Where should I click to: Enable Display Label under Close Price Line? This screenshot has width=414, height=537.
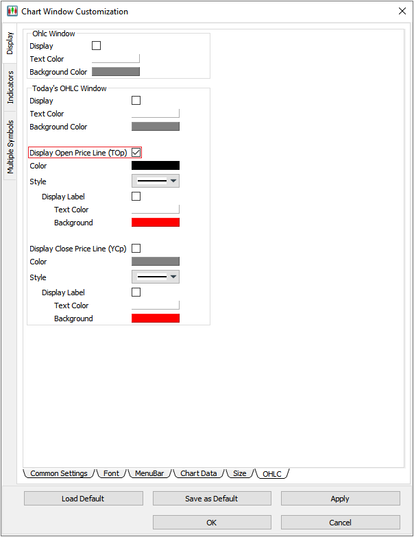136,292
